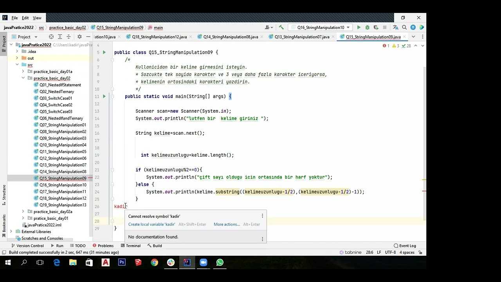The height and width of the screenshot is (282, 501).
Task: Open the TODO tool window
Action: 77,246
